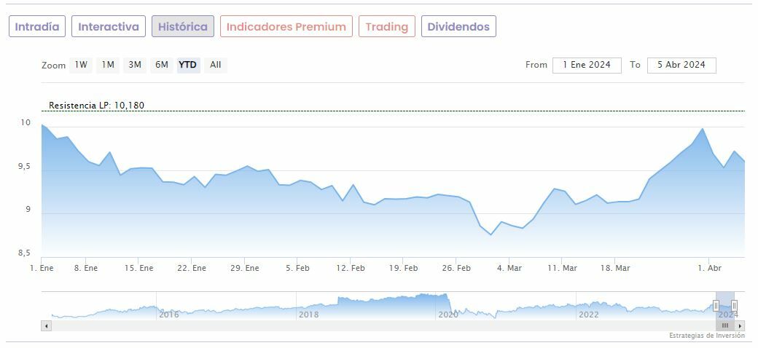This screenshot has height=348, width=758.
Task: Choose the 3M zoom range
Action: click(135, 65)
